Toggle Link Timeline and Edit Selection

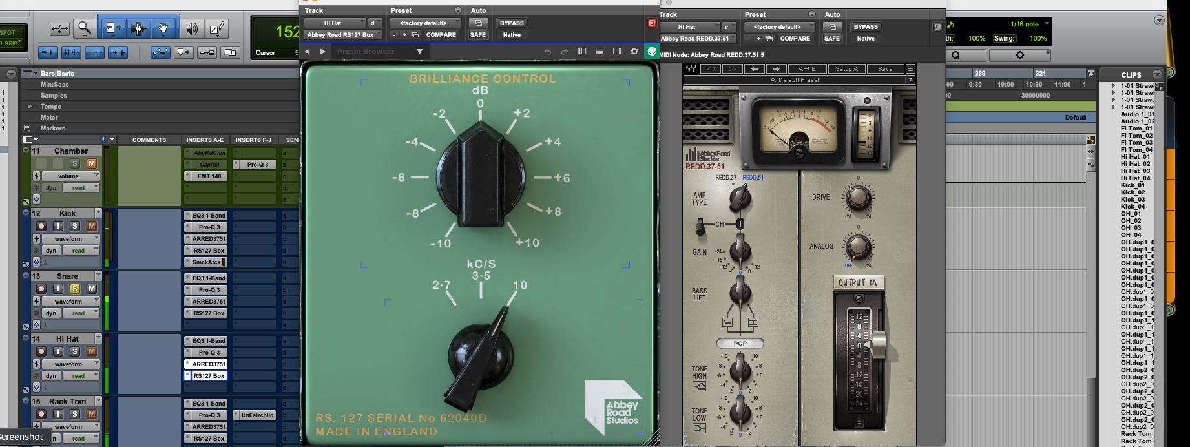point(71,52)
